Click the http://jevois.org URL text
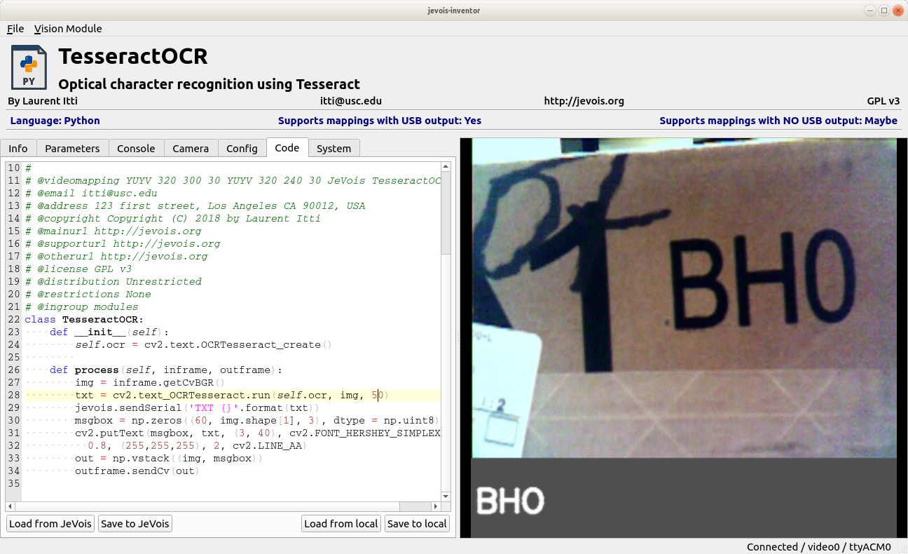Viewport: 908px width, 554px height. [x=584, y=101]
